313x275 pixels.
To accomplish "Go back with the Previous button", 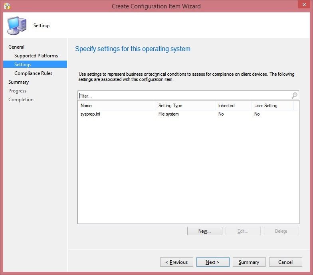I will pyautogui.click(x=176, y=262).
